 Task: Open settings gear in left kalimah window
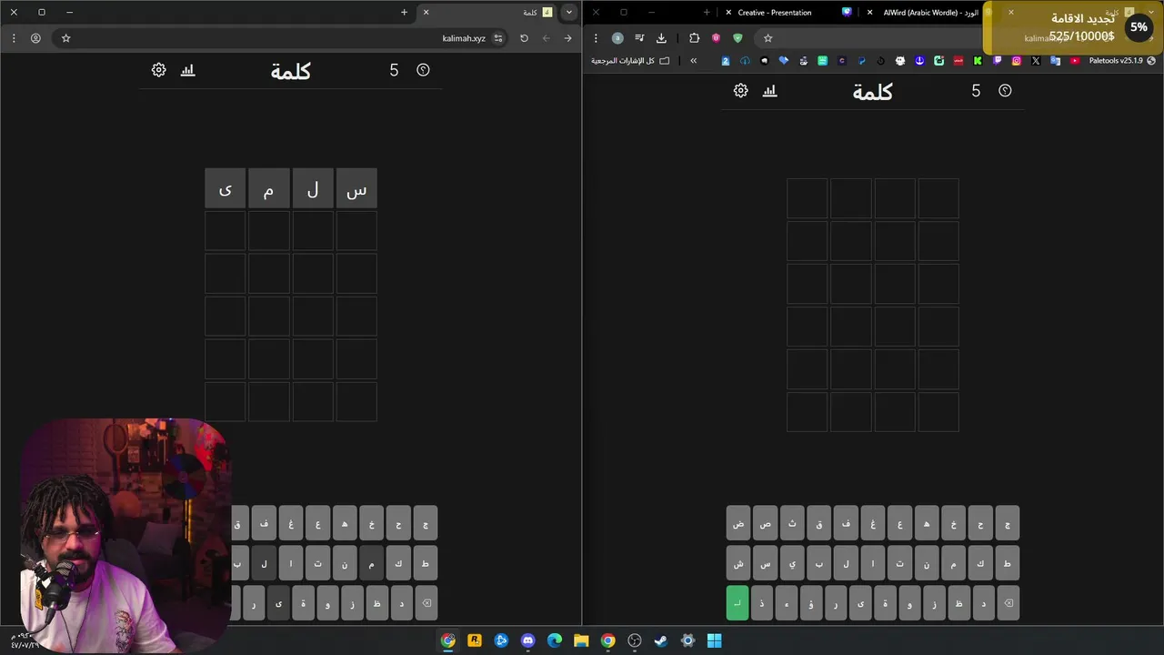coord(159,70)
